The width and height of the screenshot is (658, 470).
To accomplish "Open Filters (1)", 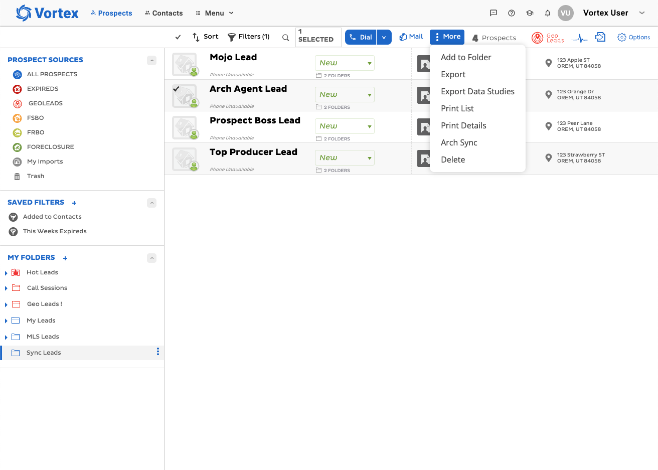I will [x=249, y=37].
